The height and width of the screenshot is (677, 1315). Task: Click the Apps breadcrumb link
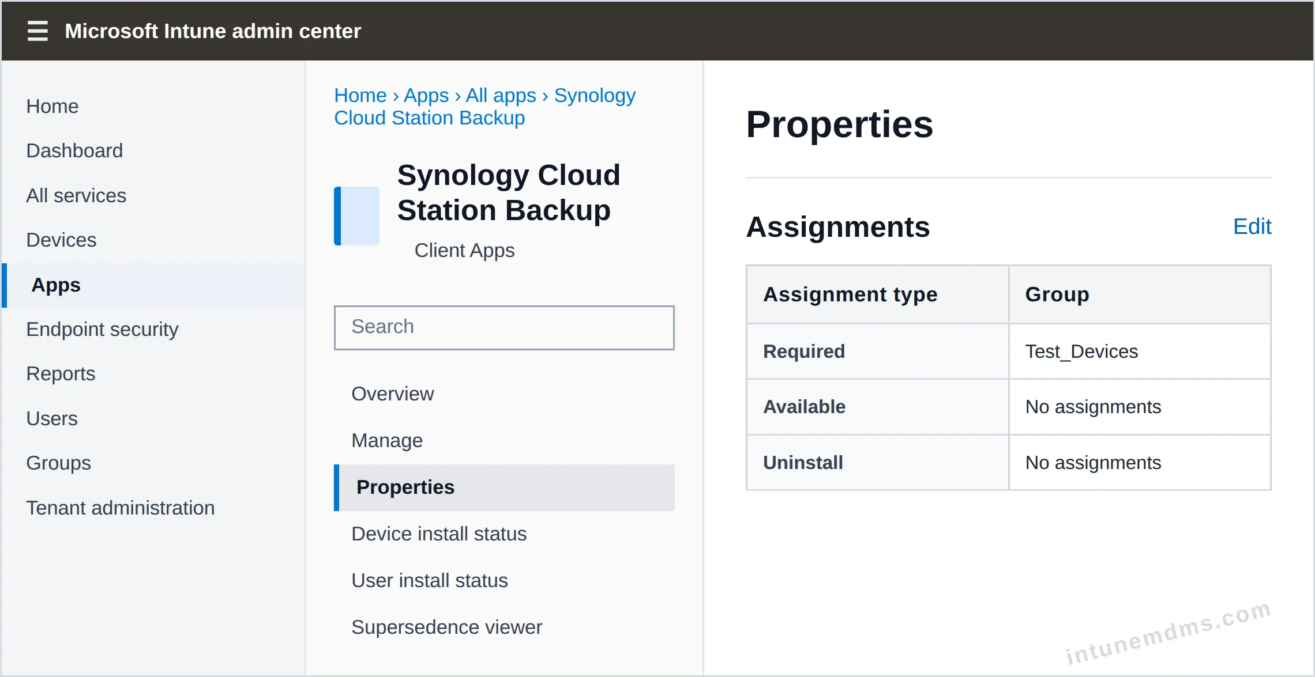point(426,95)
